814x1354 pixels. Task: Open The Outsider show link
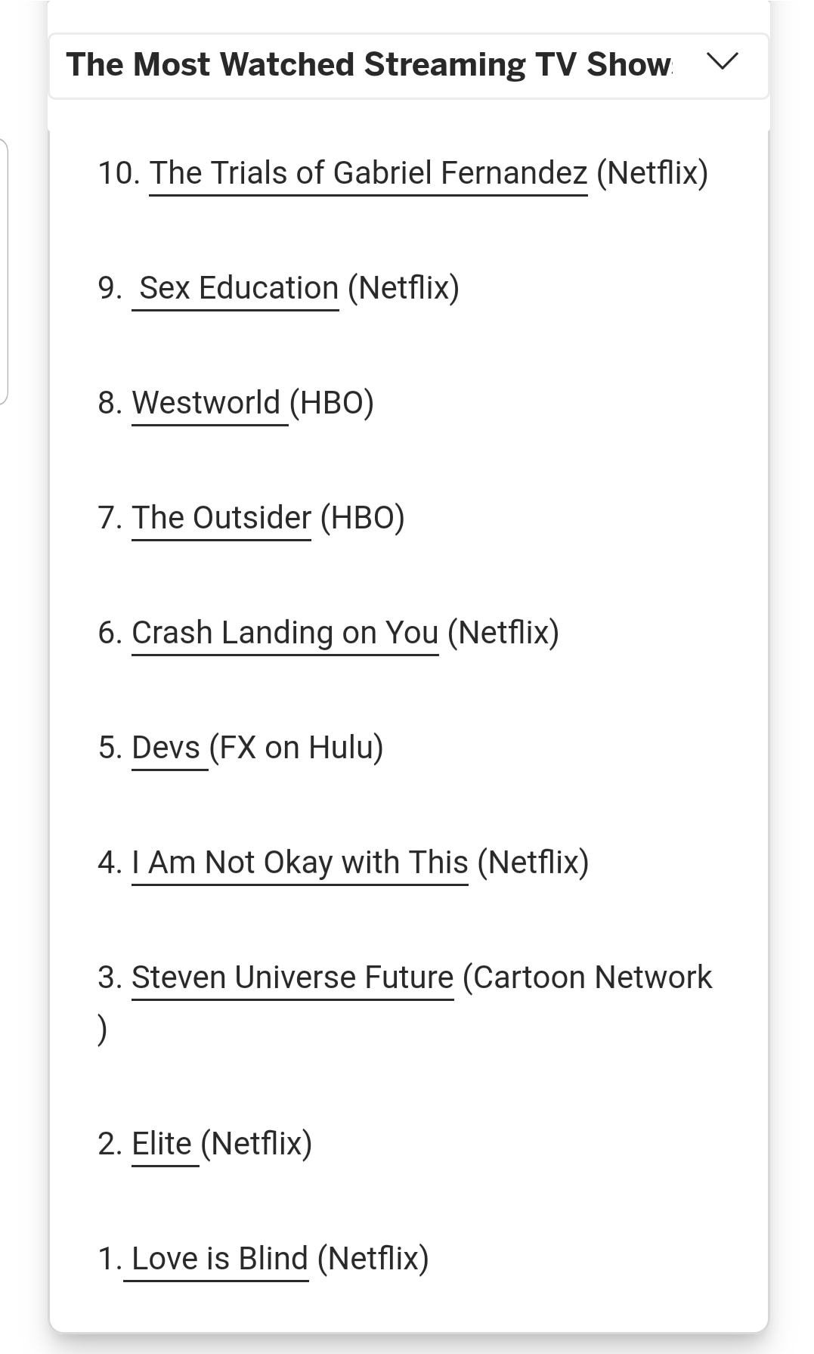[x=221, y=518]
